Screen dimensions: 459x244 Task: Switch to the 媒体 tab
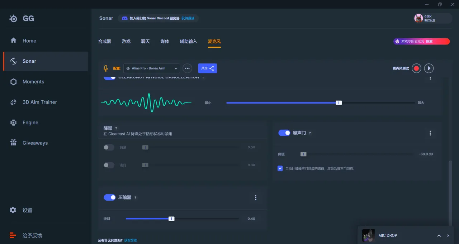165,42
